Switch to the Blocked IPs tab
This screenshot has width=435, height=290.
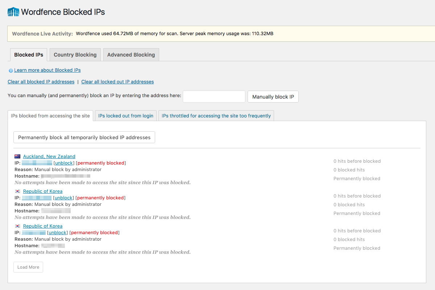tap(29, 55)
